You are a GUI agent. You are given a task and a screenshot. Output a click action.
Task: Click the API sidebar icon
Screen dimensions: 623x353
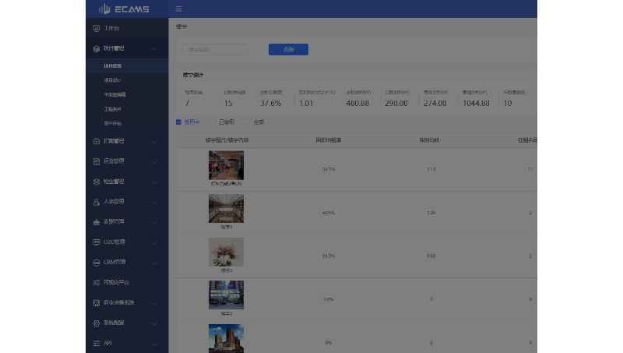[97, 343]
